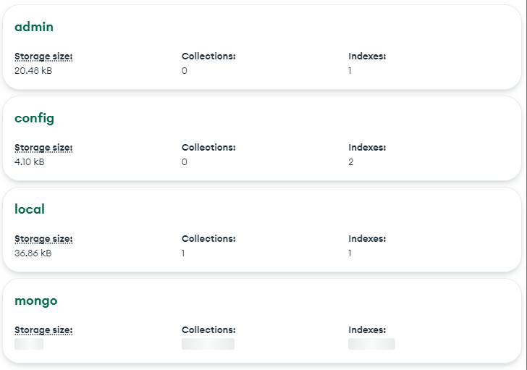Viewport: 527px width, 370px height.
Task: Click Collections label in mongo card
Action: [x=208, y=330]
